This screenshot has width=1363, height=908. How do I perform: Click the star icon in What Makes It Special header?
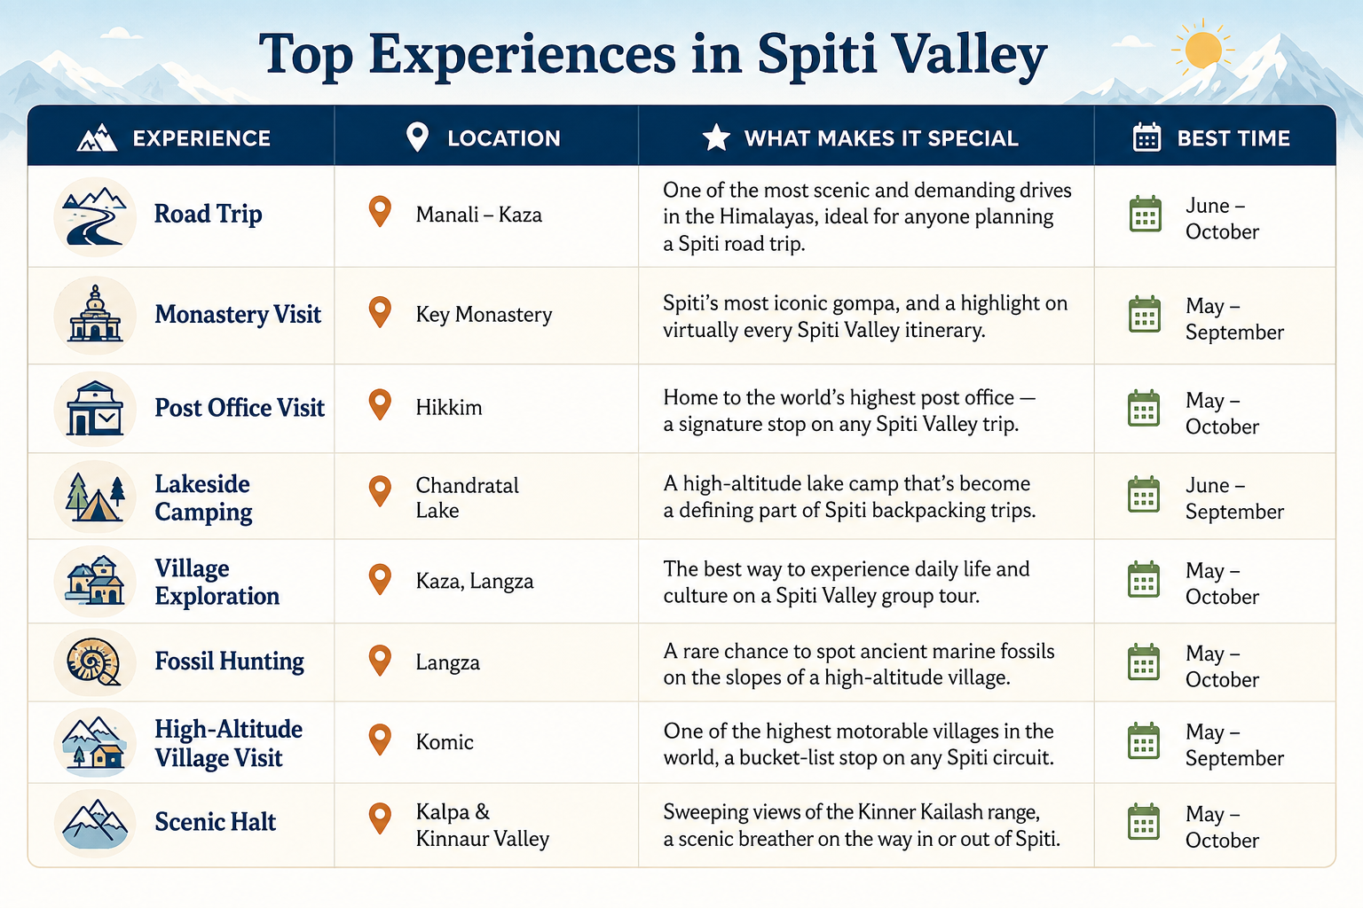pyautogui.click(x=716, y=137)
